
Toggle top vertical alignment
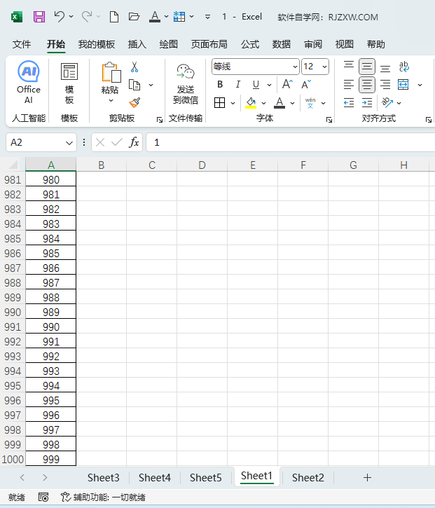(349, 66)
